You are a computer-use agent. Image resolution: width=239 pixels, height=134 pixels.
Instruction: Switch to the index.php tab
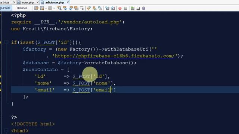pyautogui.click(x=28, y=3)
